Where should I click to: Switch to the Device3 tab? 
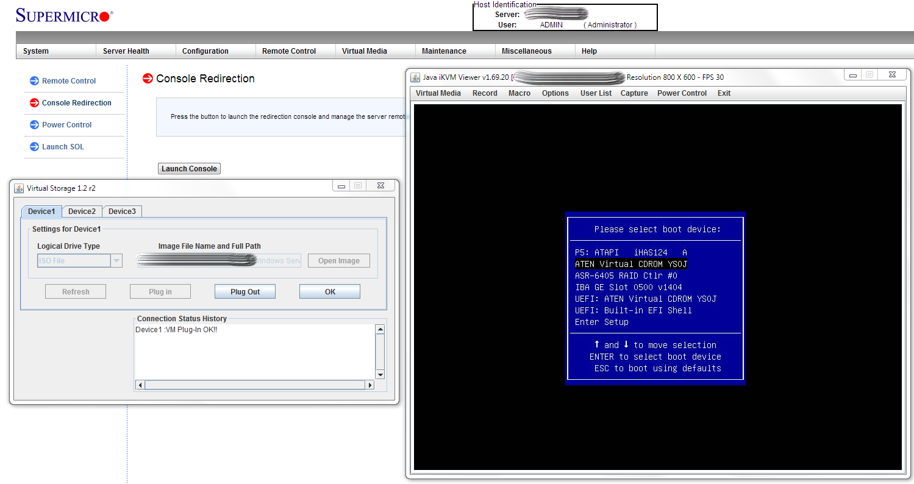pyautogui.click(x=122, y=212)
